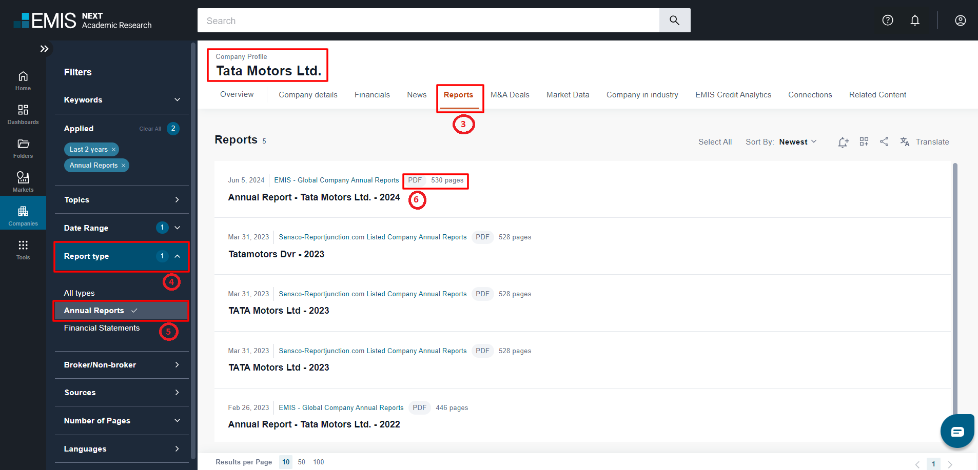Open Dashboards in sidebar
Screen dimensions: 978x470
[x=23, y=115]
